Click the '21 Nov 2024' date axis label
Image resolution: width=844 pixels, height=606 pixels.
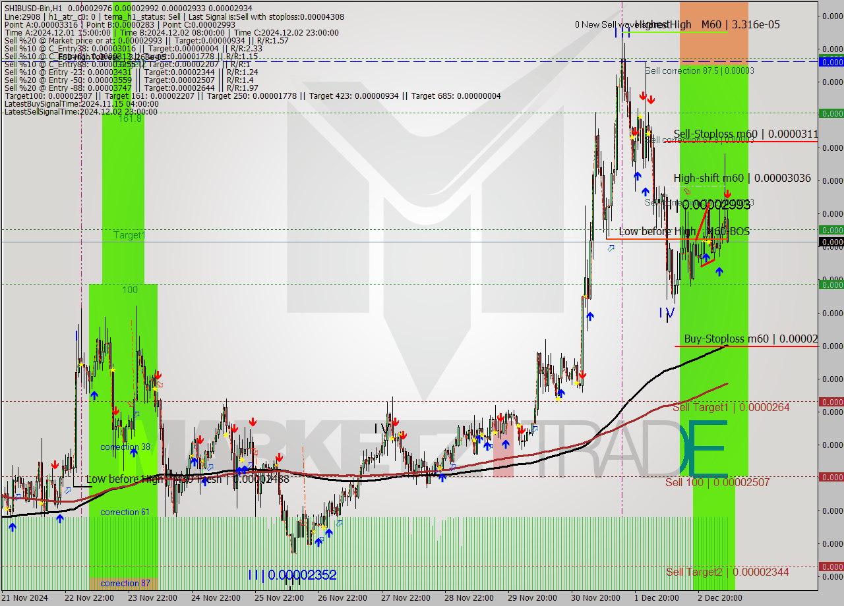click(x=25, y=598)
